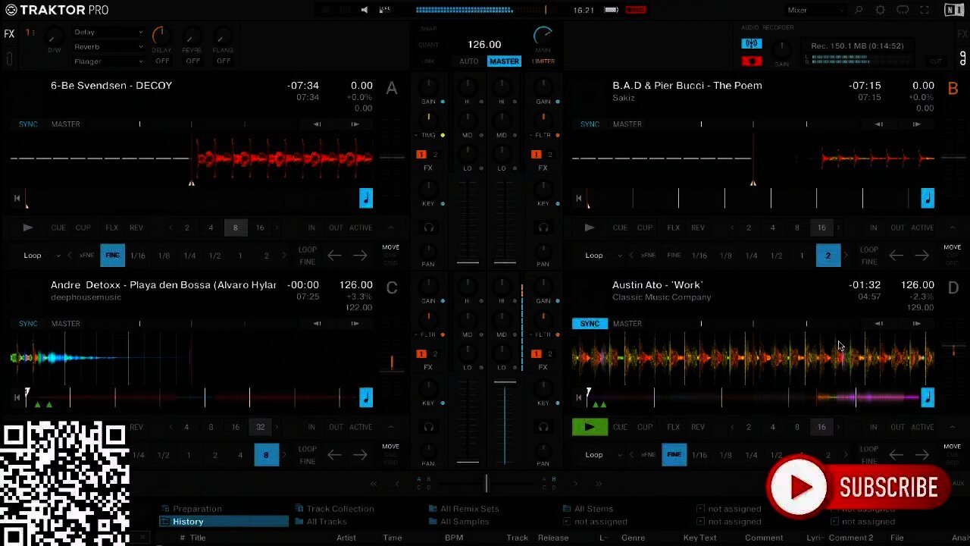
Task: Toggle keylock note icon on Deck C
Action: [x=366, y=397]
